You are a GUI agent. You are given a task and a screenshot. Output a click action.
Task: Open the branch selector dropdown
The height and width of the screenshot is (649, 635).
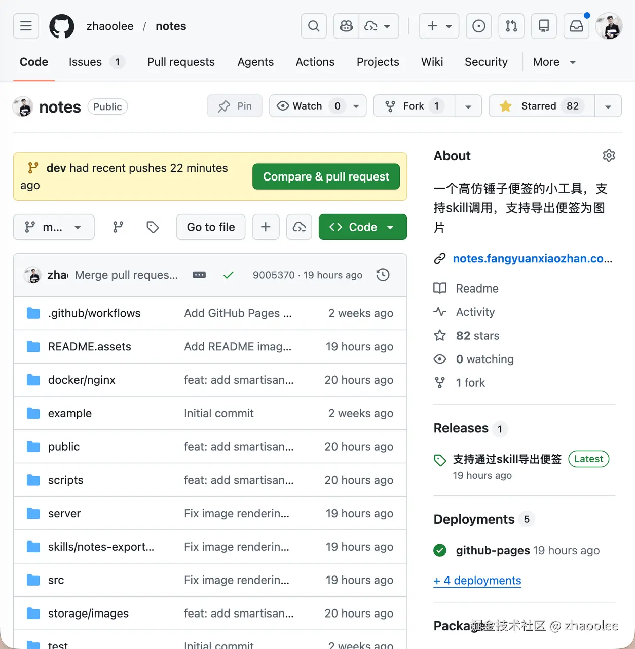point(54,227)
